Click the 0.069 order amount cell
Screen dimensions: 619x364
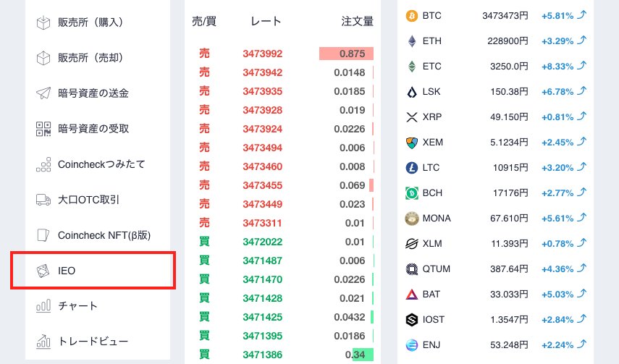352,185
